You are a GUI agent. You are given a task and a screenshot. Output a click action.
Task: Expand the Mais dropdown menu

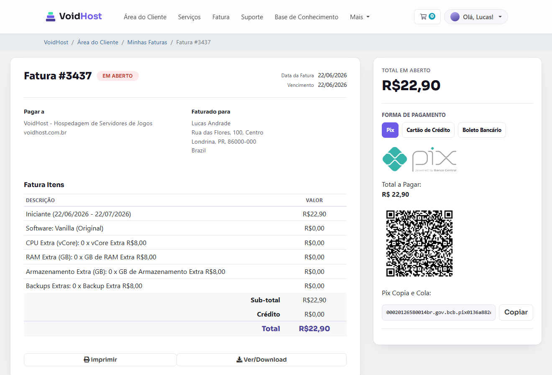(360, 17)
